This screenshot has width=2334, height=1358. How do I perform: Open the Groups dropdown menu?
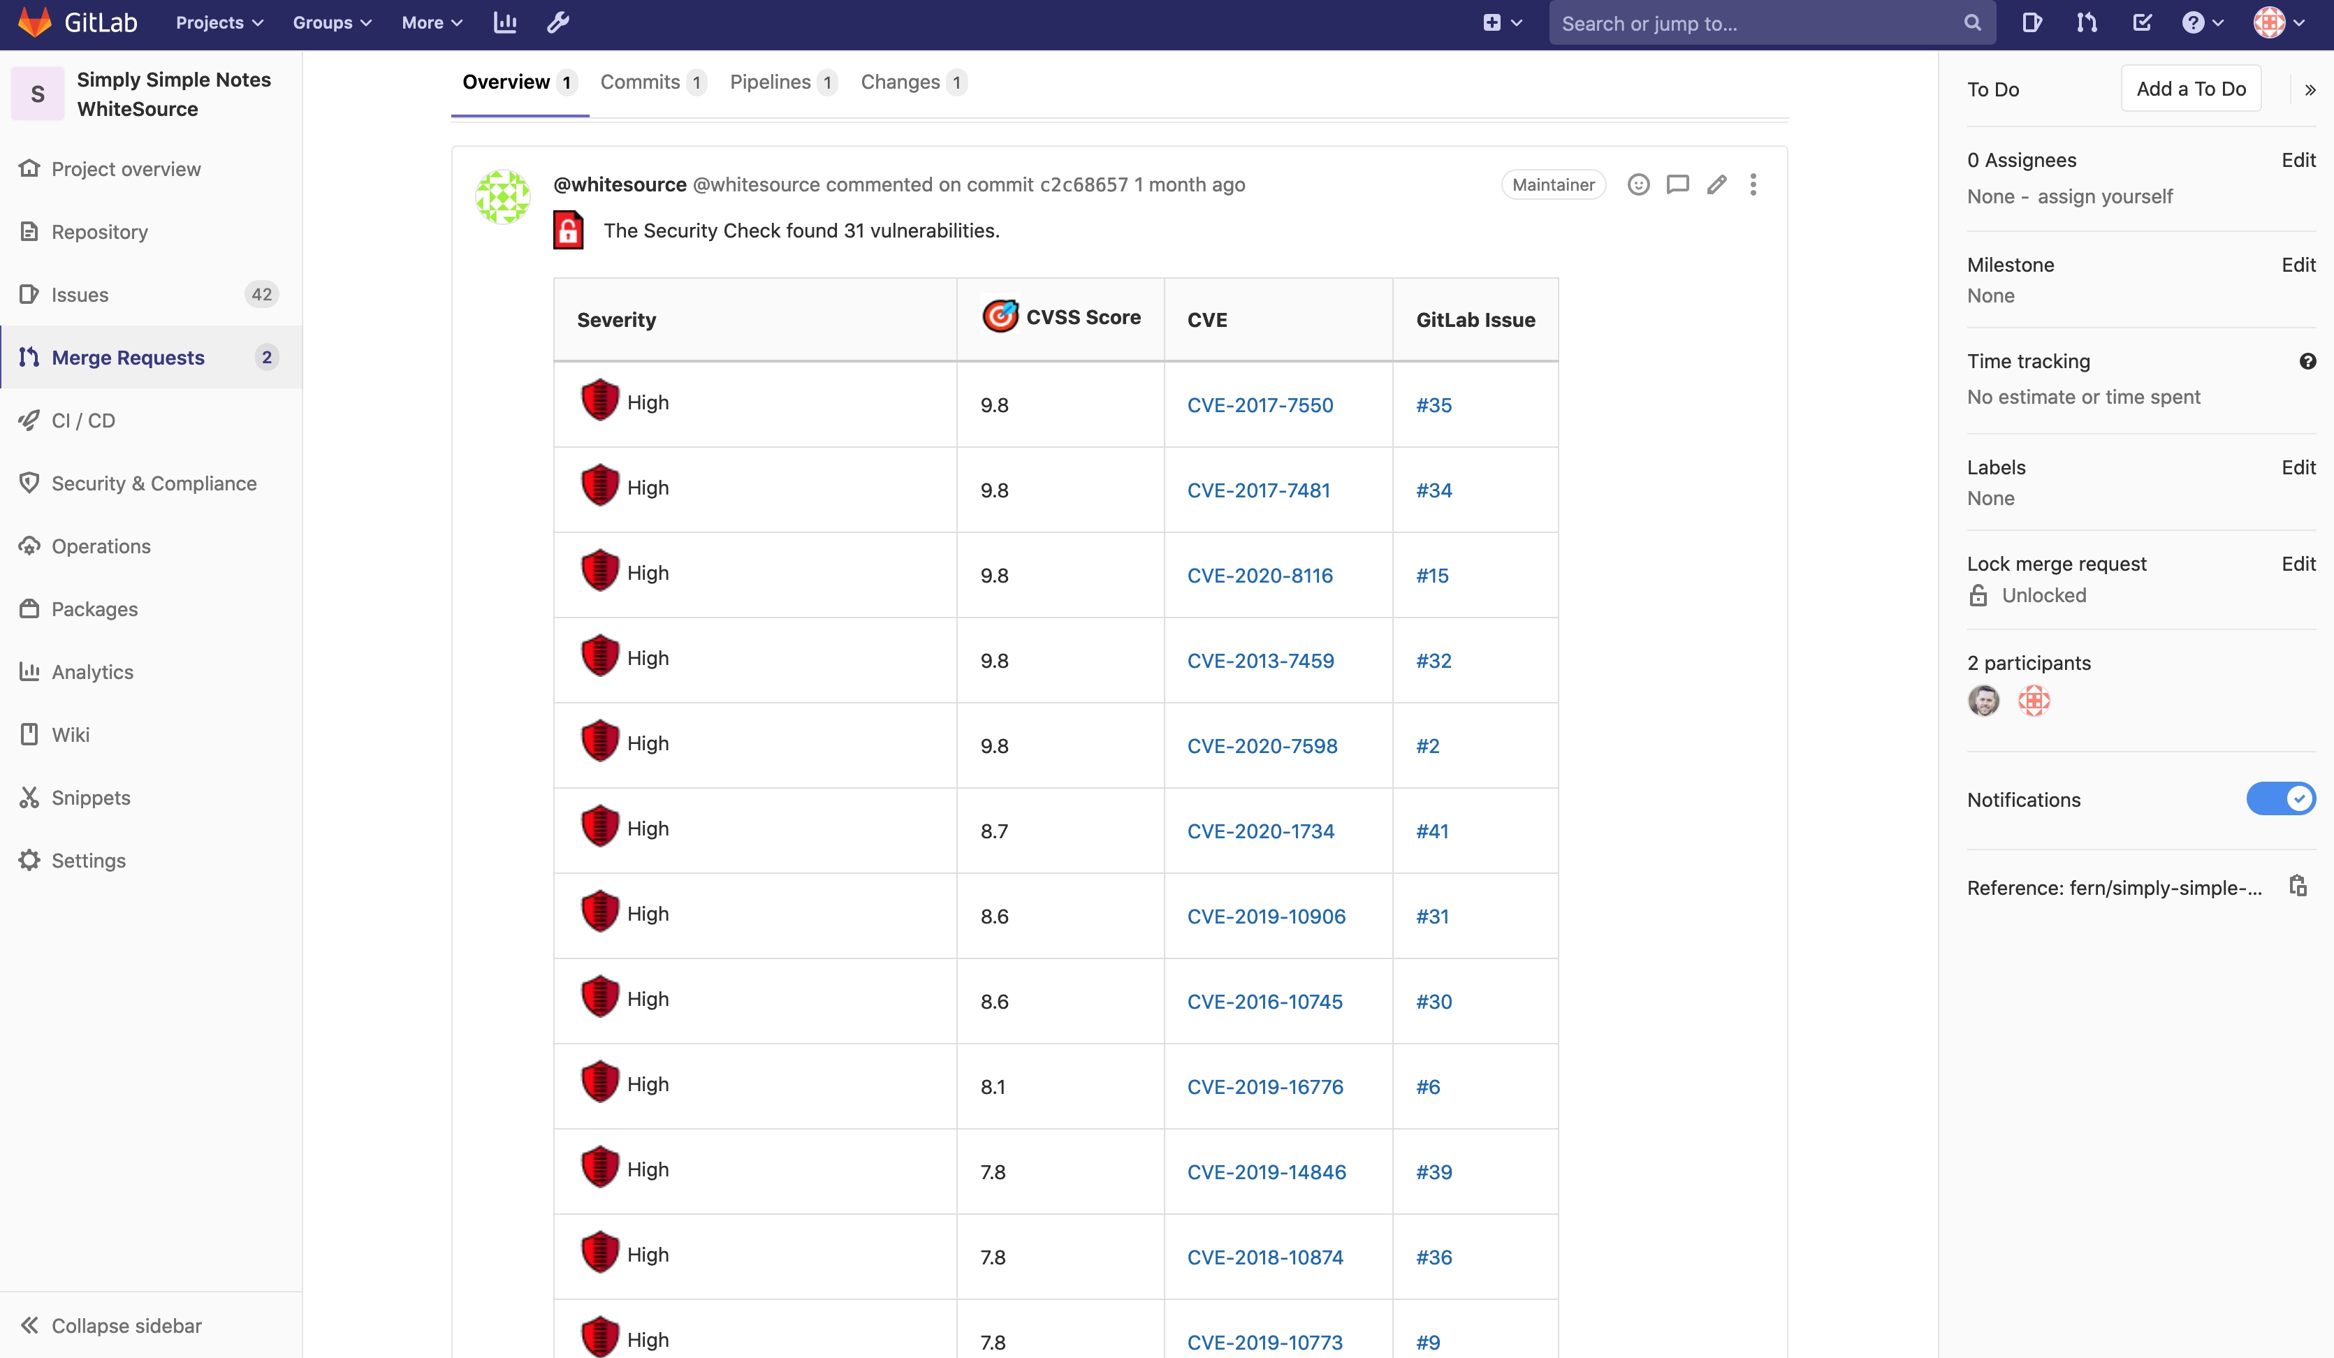(332, 23)
